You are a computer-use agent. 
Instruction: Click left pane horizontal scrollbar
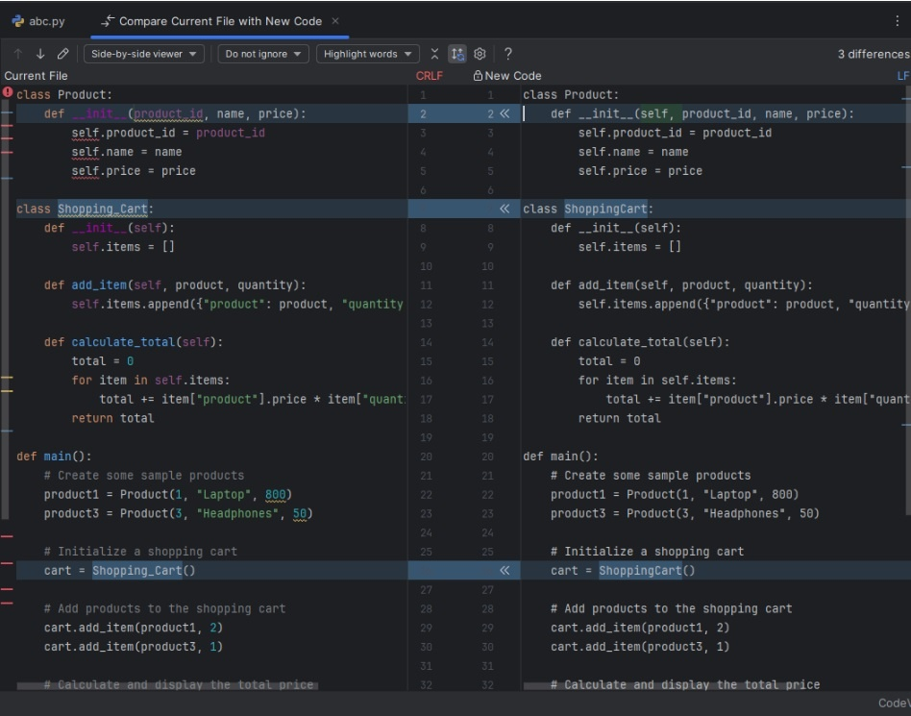click(x=167, y=686)
